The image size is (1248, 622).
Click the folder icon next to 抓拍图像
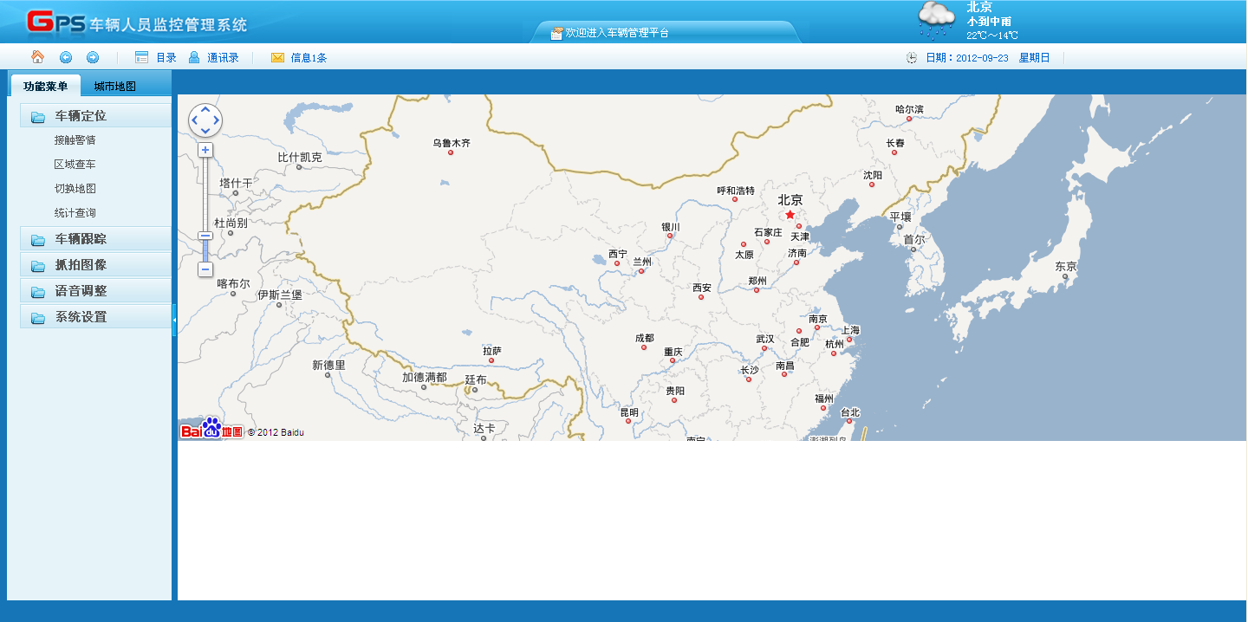[x=38, y=266]
